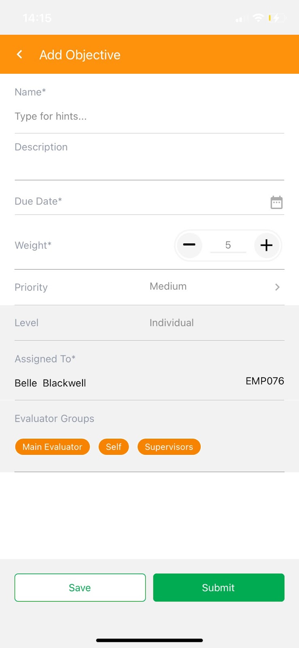Image resolution: width=299 pixels, height=648 pixels.
Task: Open the calendar icon for Due Date
Action: pos(276,202)
